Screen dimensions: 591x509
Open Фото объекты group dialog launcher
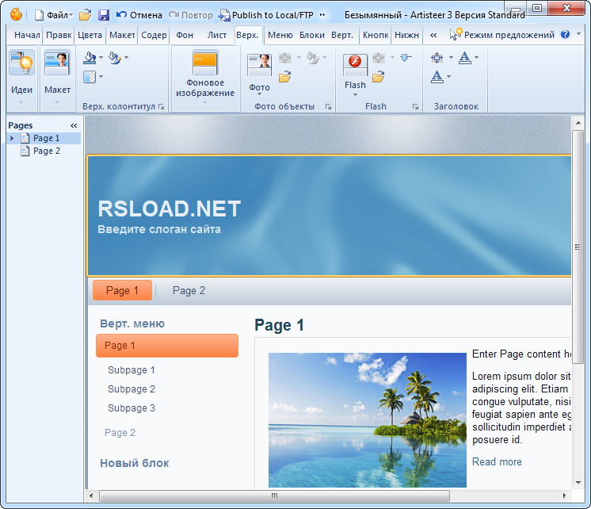(x=328, y=107)
